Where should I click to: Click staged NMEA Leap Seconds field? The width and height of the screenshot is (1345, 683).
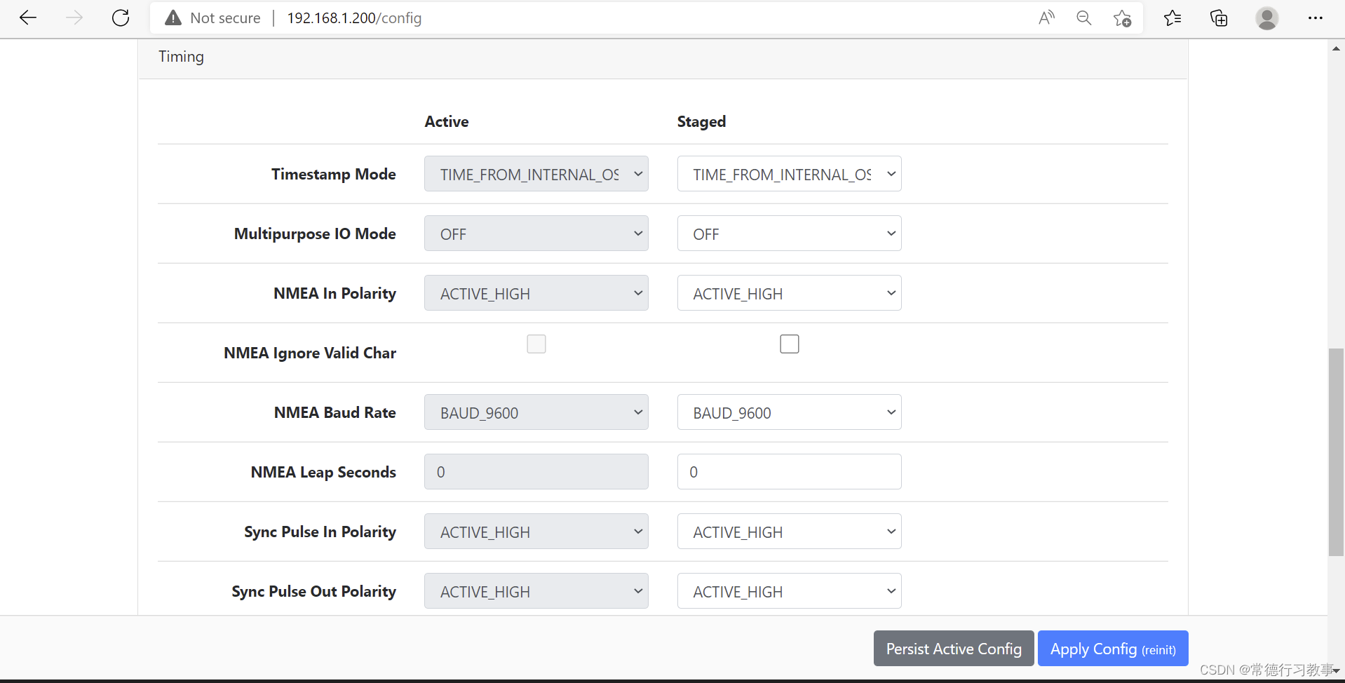click(789, 472)
